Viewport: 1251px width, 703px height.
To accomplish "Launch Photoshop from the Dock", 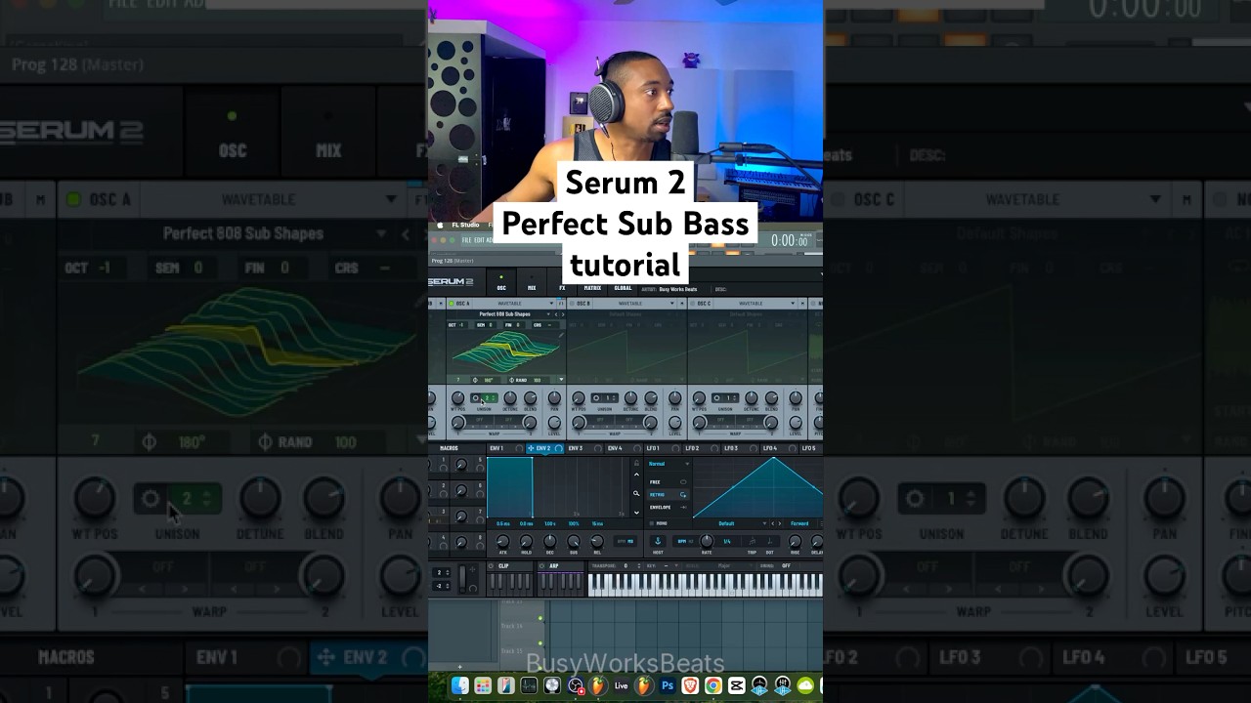I will (x=668, y=685).
